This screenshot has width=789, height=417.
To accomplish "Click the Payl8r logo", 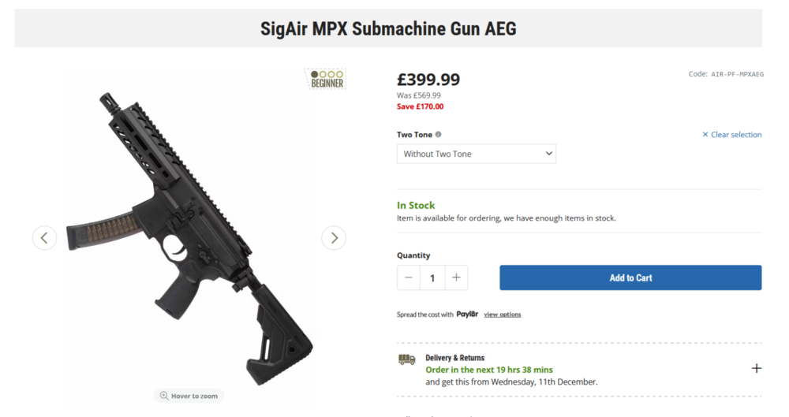I will coord(467,314).
